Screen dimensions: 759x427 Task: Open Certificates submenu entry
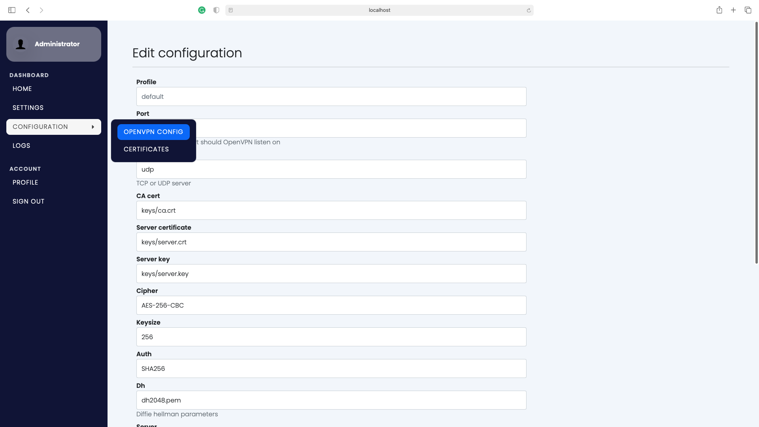coord(146,149)
